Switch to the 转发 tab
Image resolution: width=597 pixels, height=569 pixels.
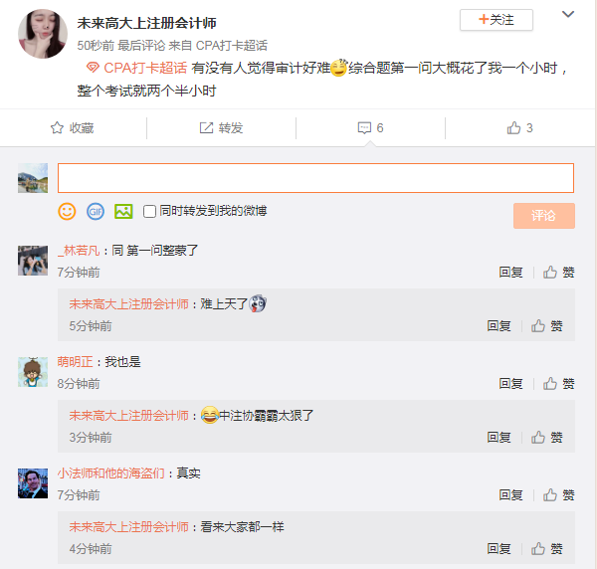tap(221, 128)
